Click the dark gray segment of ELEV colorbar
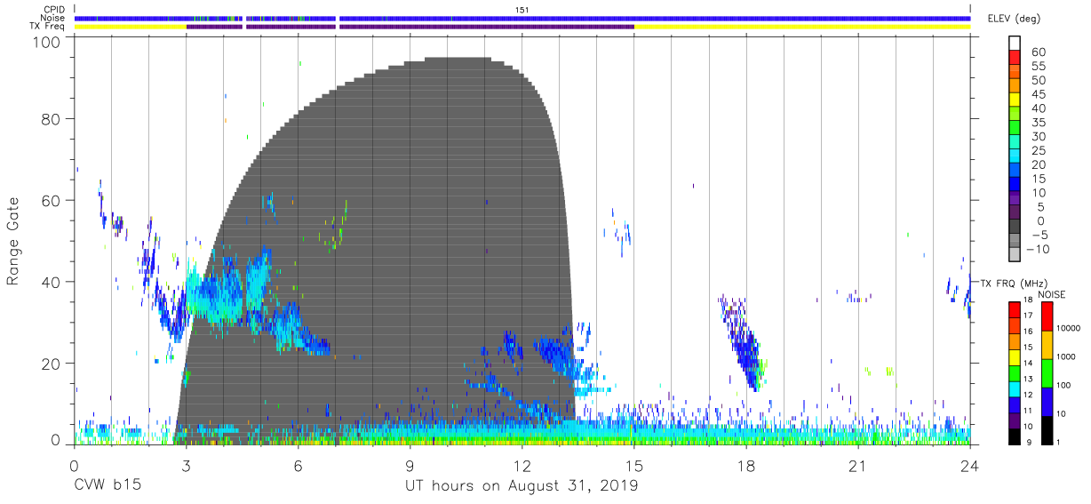Screen dimensions: 1091x504 [x=1015, y=226]
